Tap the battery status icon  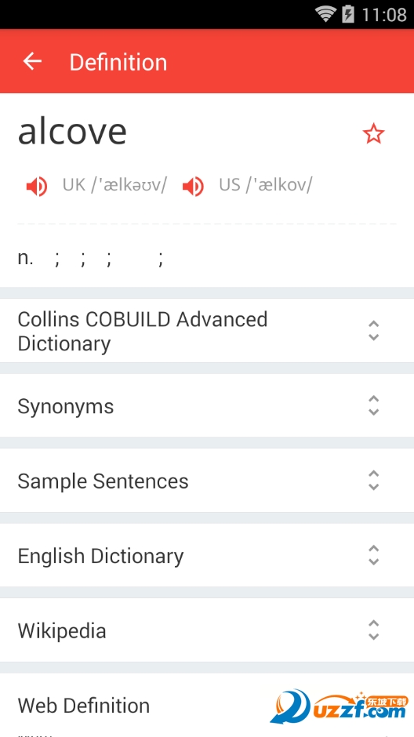tap(347, 14)
